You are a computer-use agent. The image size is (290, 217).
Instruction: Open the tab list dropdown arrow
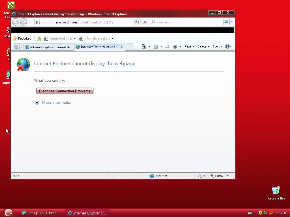(x=21, y=47)
